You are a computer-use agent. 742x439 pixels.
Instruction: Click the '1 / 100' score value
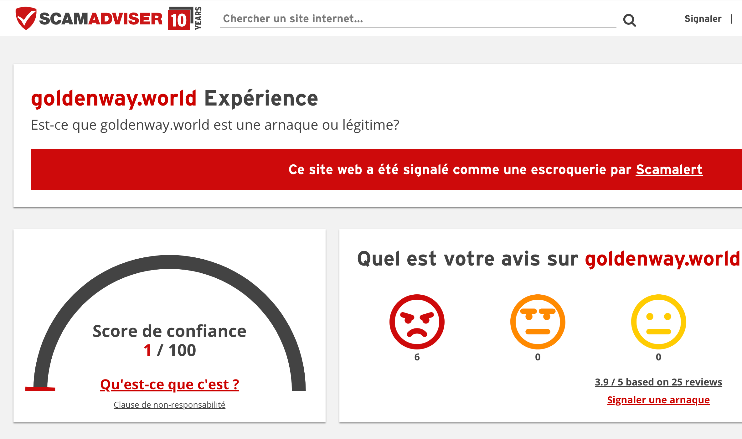[169, 350]
